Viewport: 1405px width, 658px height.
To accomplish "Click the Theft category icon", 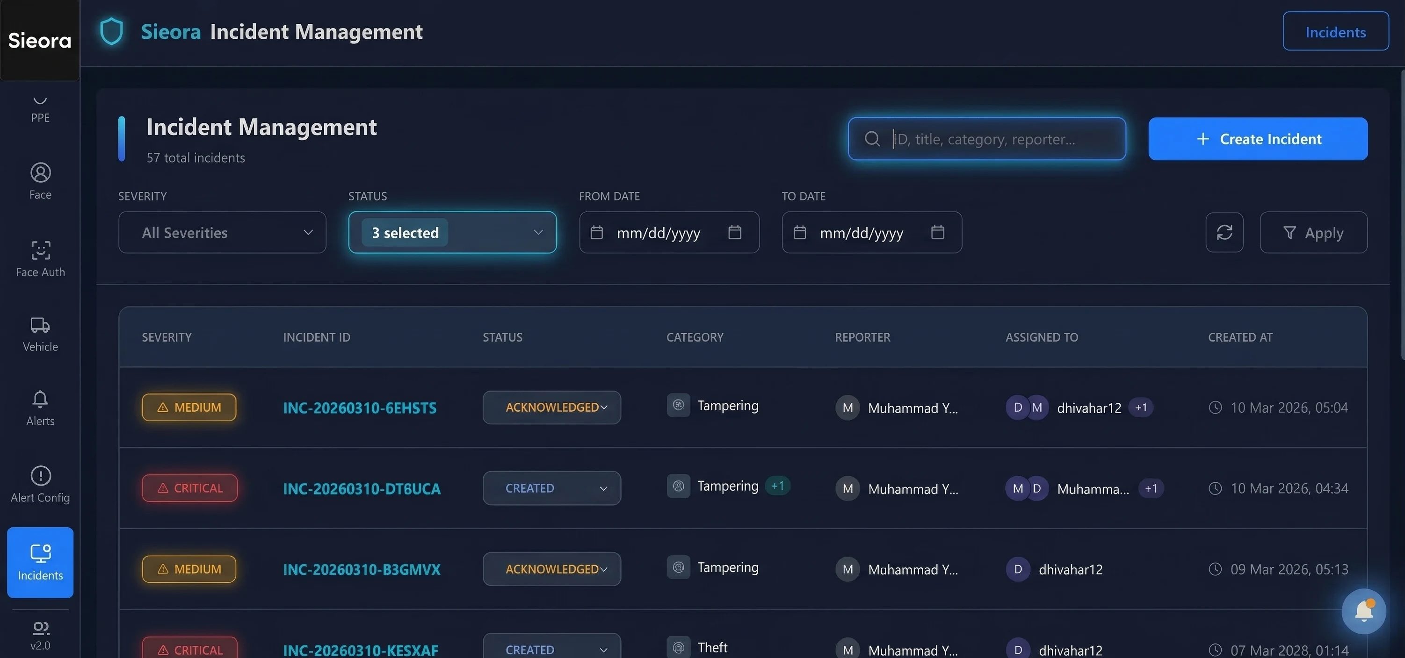I will [678, 647].
